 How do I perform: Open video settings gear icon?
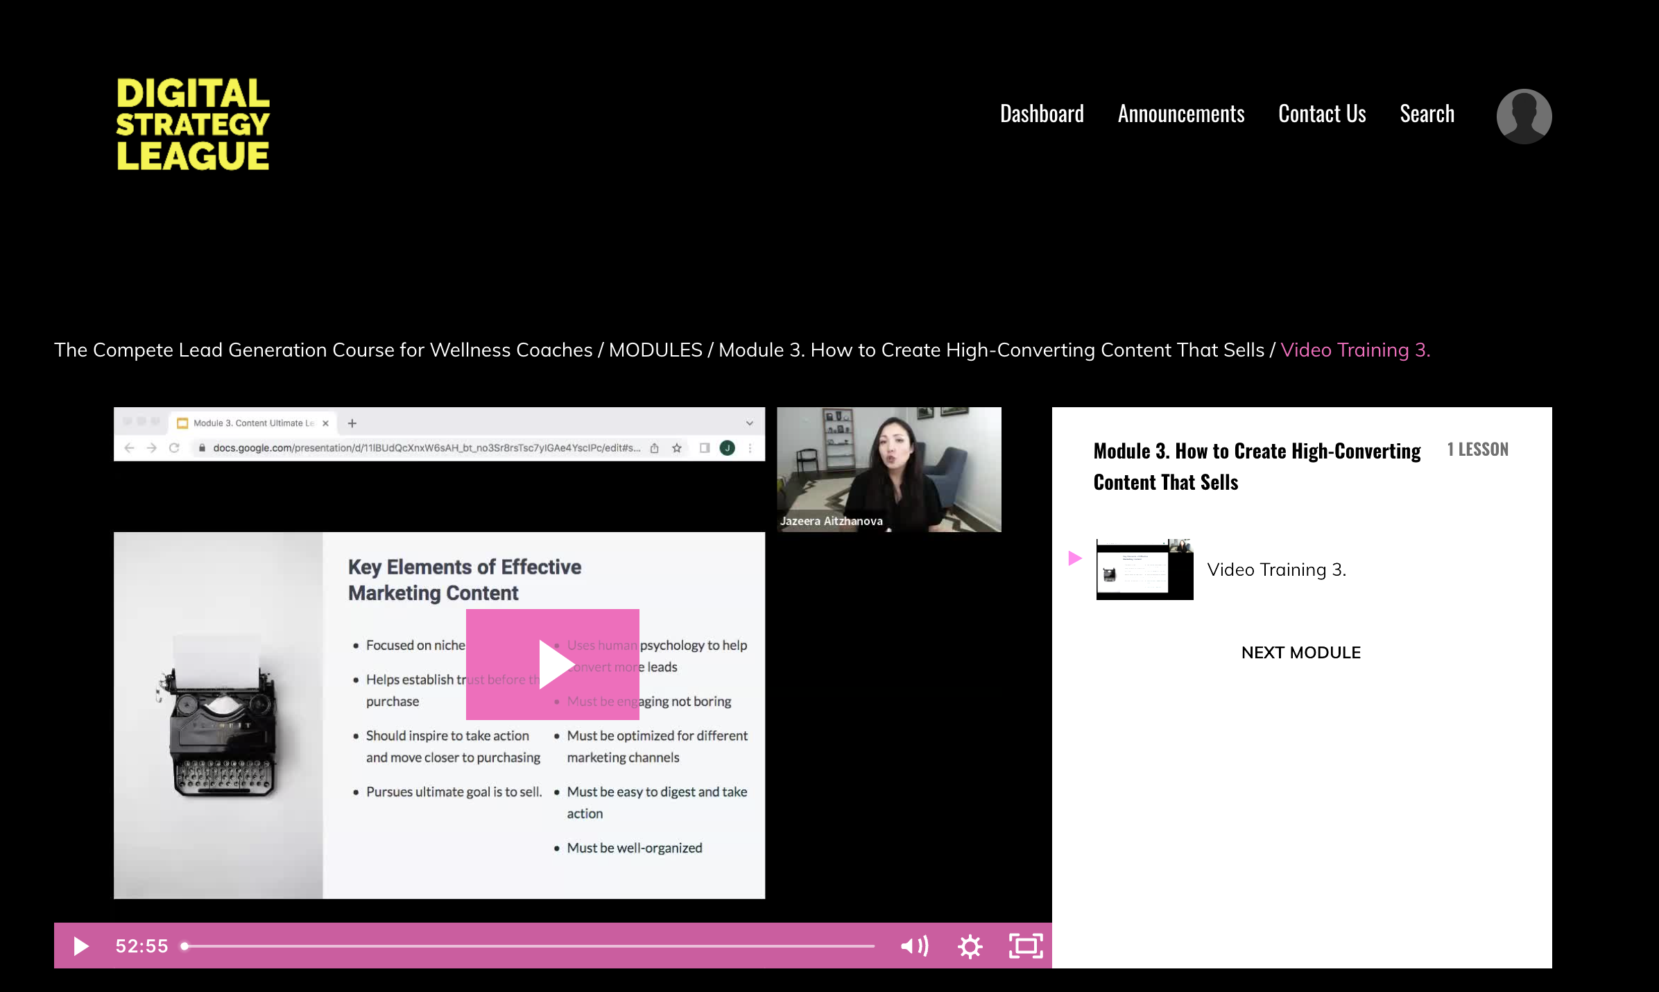[970, 946]
